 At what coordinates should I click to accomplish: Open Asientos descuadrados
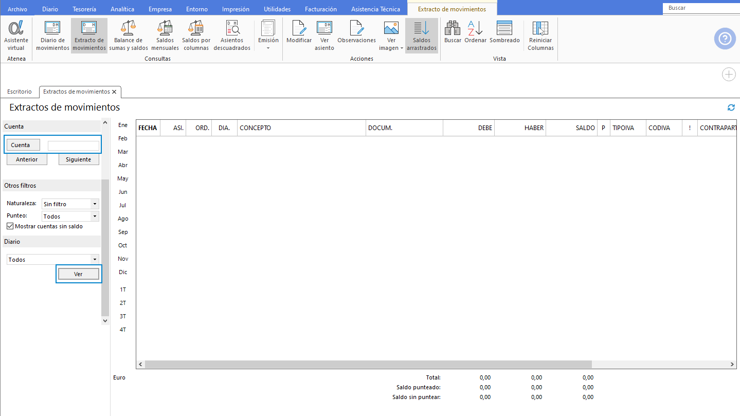[232, 35]
